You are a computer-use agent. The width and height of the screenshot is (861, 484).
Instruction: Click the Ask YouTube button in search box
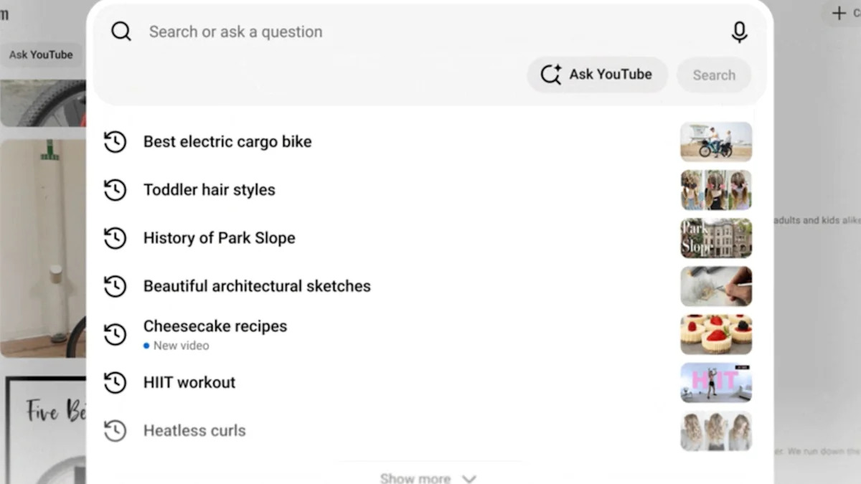[x=597, y=75]
